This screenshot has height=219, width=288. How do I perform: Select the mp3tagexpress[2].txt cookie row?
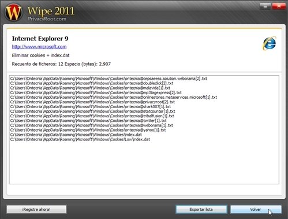(x=96, y=92)
